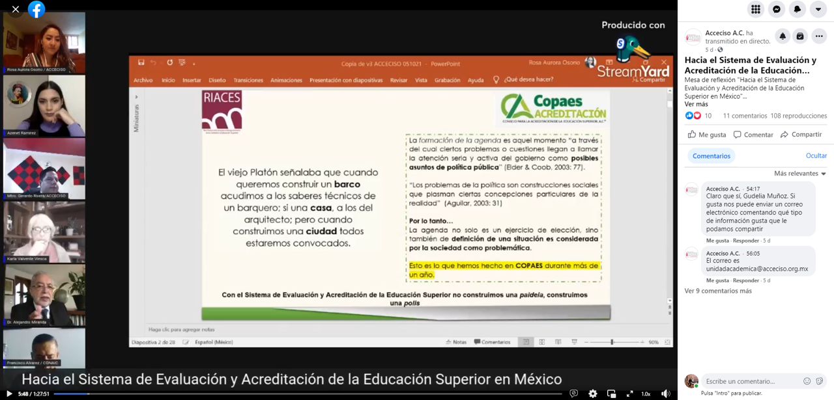Seek using the video progress bar
This screenshot has width=834, height=400.
308,393
